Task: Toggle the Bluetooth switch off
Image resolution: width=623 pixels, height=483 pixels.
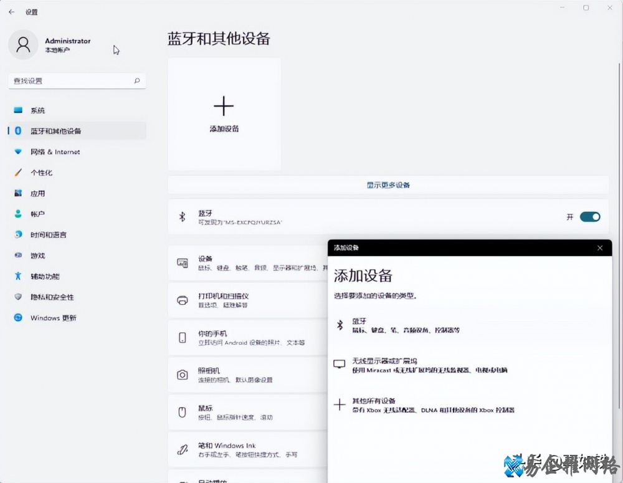Action: pyautogui.click(x=589, y=217)
